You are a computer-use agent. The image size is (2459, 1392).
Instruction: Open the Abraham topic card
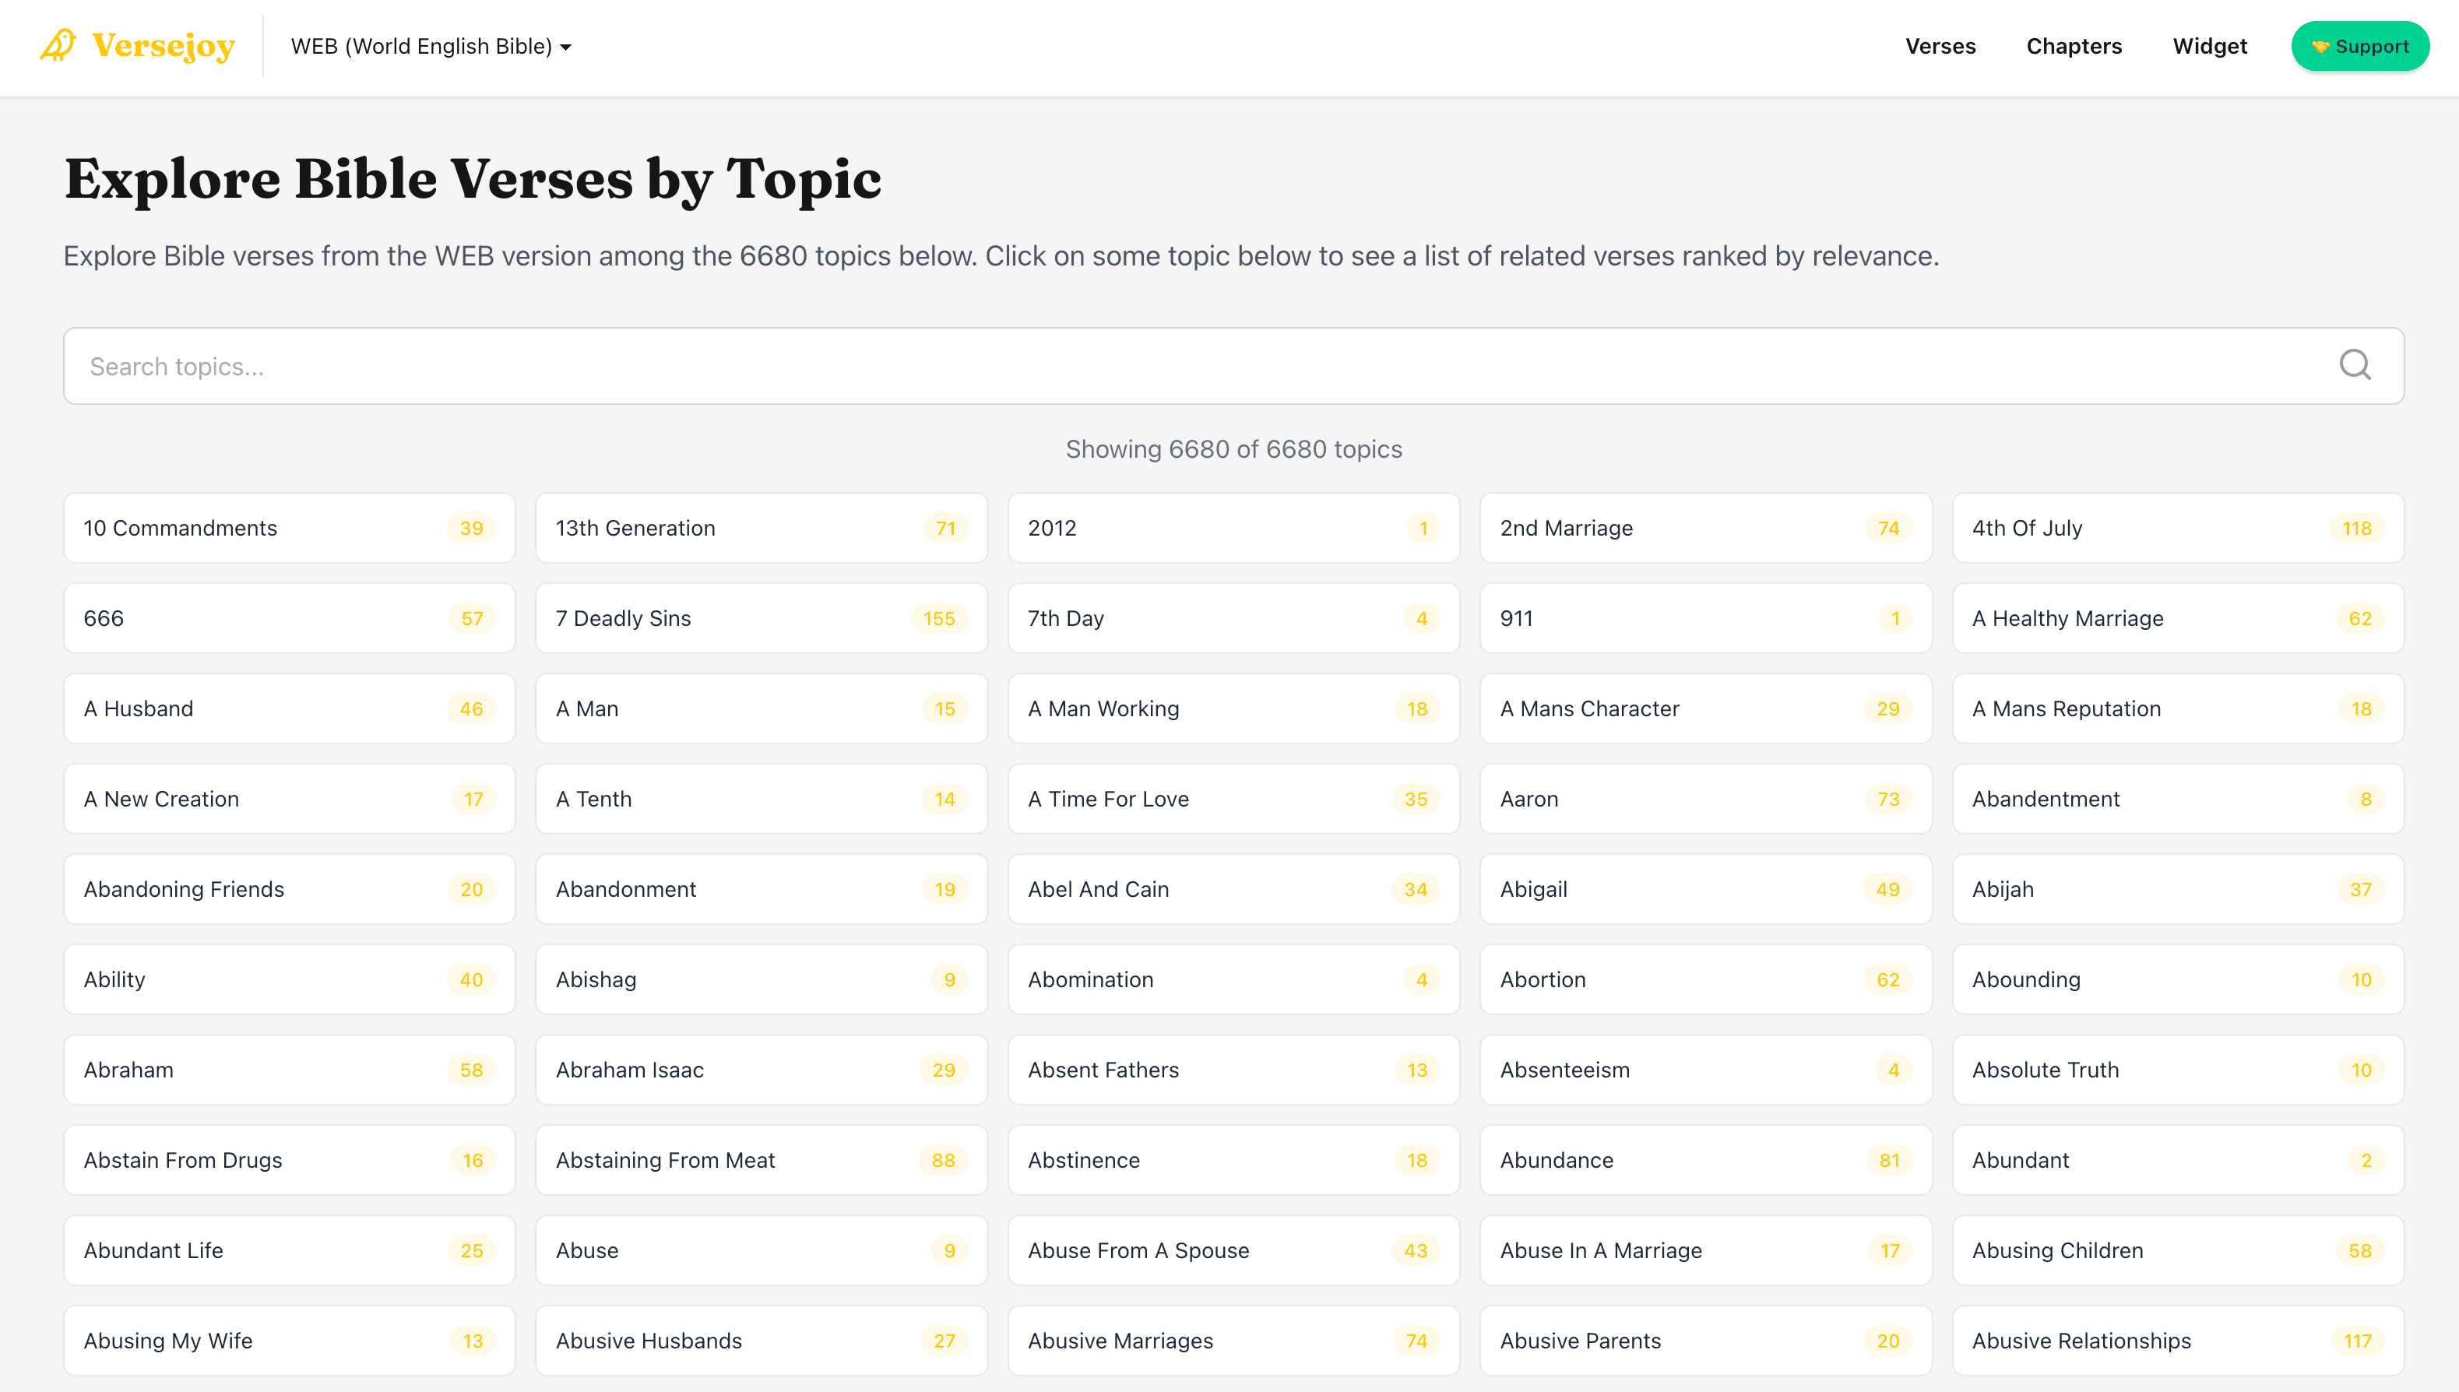tap(289, 1070)
